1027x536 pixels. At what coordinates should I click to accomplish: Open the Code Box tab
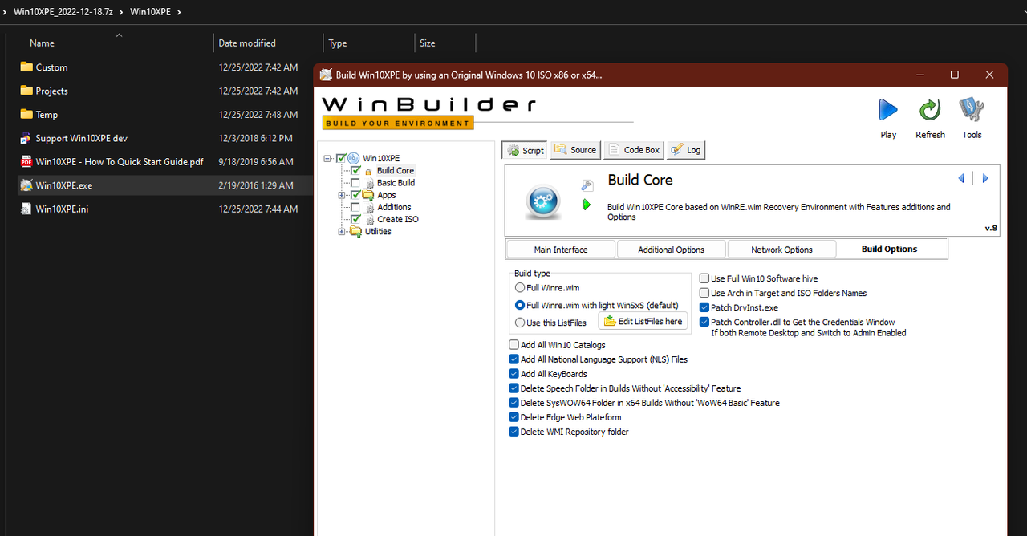pos(634,150)
